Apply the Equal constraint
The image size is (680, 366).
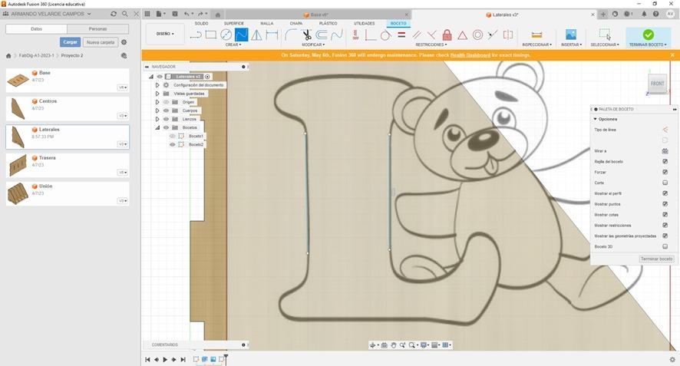[x=401, y=35]
